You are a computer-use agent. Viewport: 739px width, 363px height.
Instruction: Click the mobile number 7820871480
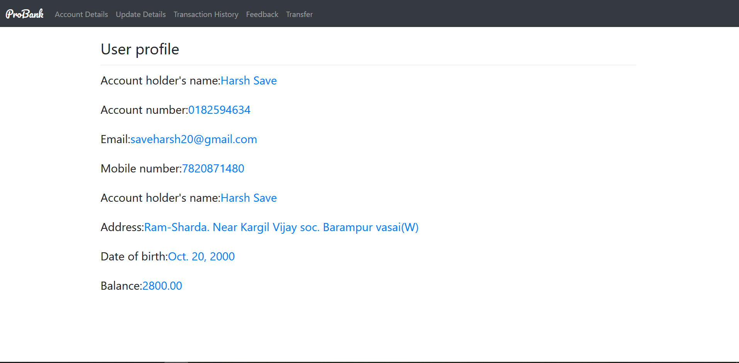tap(213, 169)
